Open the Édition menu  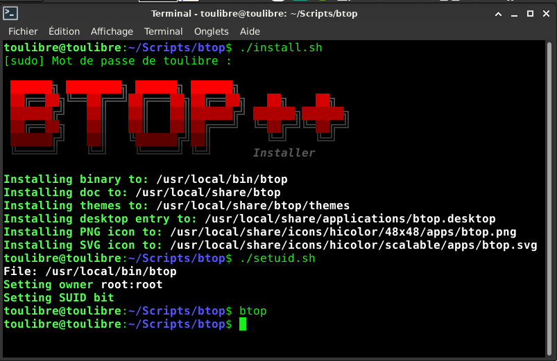(x=64, y=31)
